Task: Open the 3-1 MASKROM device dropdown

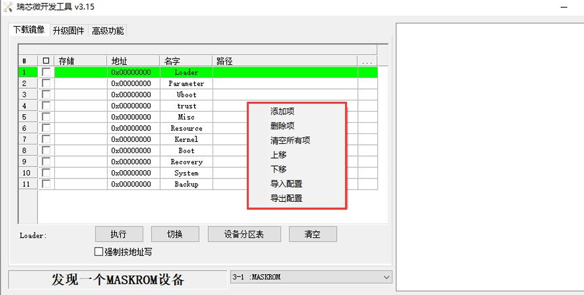Action: point(386,277)
